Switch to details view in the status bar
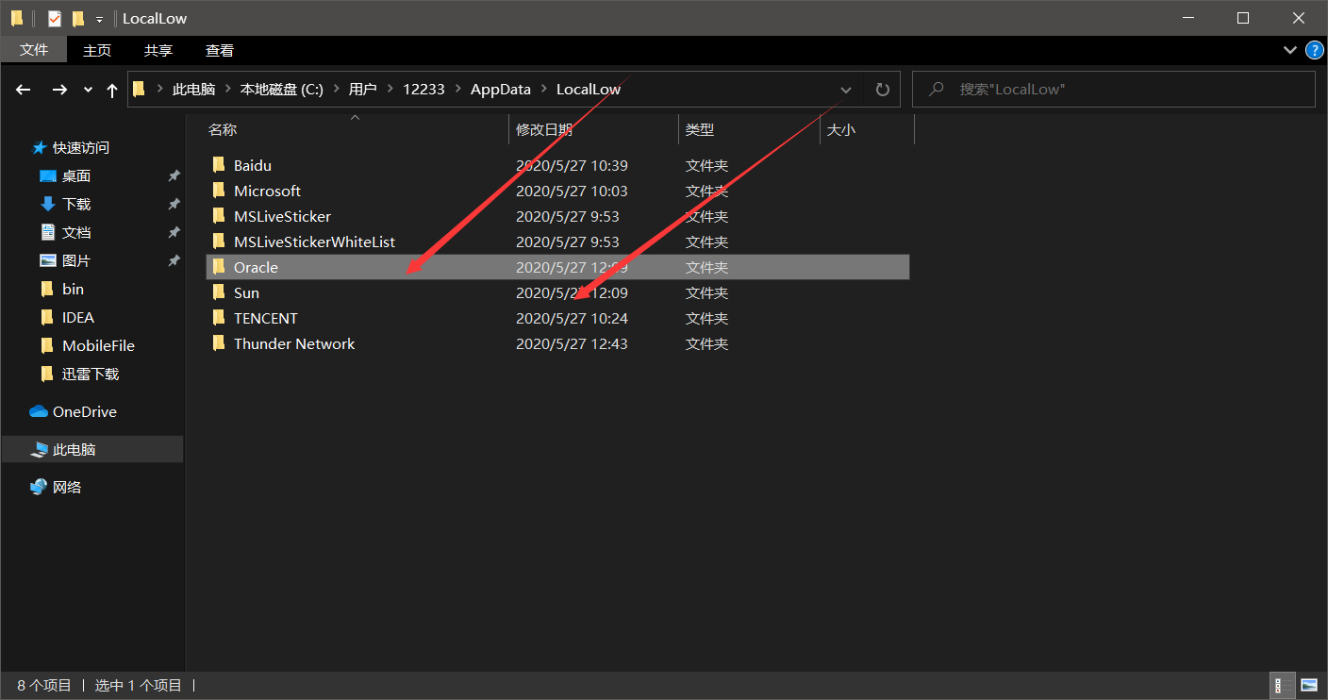Image resolution: width=1328 pixels, height=700 pixels. [x=1282, y=685]
